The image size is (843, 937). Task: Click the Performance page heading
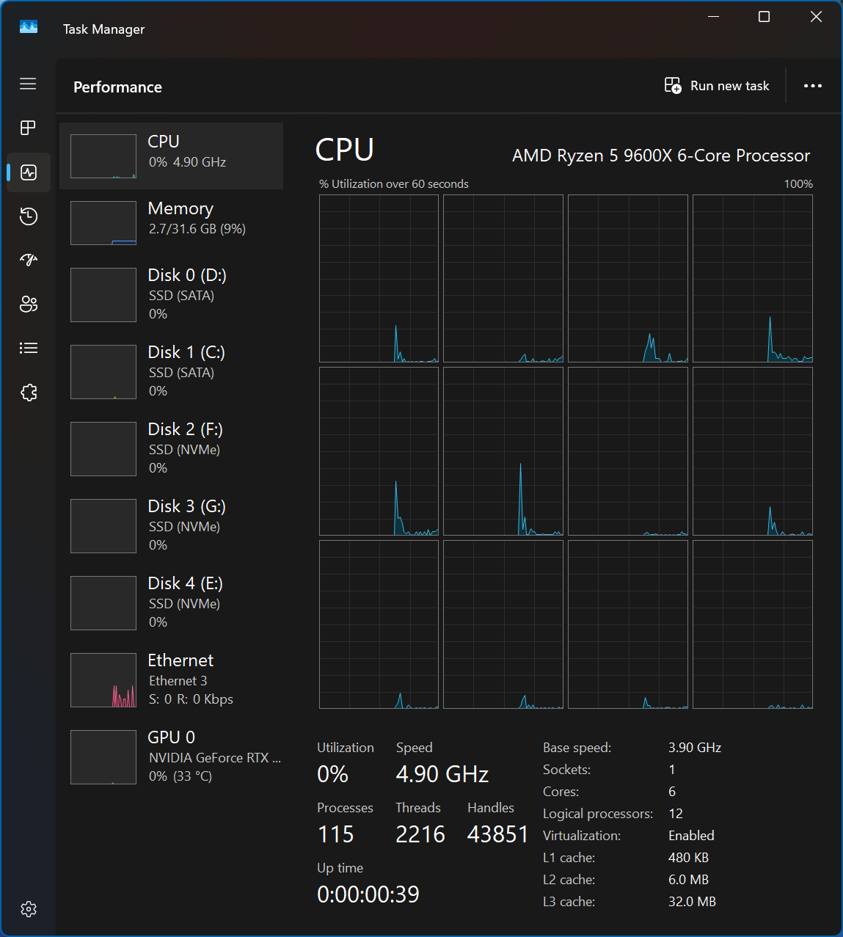tap(117, 87)
